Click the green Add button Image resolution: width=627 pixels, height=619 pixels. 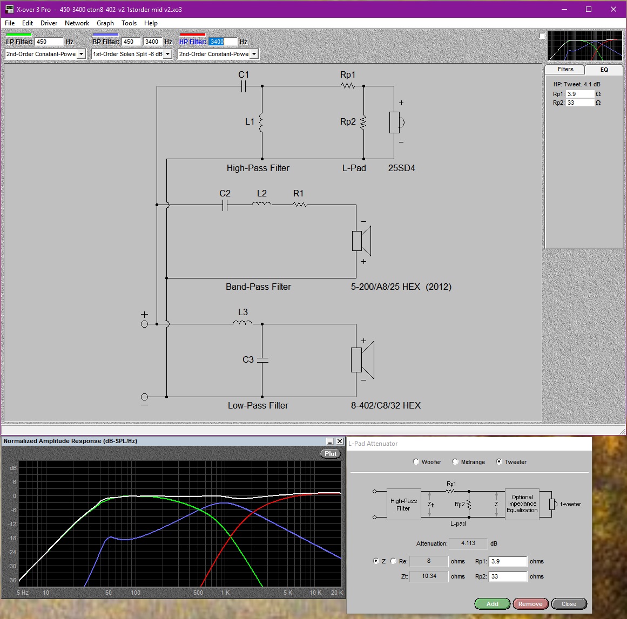click(x=492, y=604)
